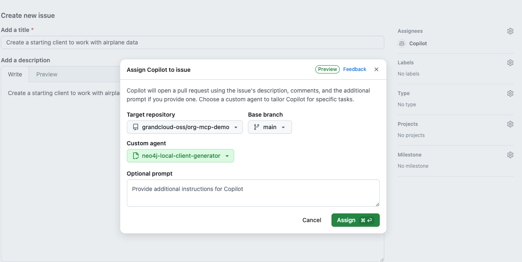This screenshot has height=262, width=522.
Task: Open Assignees settings gear
Action: click(510, 31)
